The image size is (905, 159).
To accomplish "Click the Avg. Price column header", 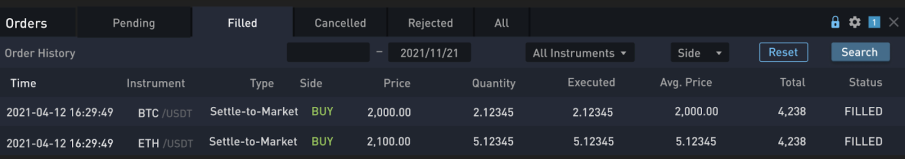I will [x=686, y=82].
